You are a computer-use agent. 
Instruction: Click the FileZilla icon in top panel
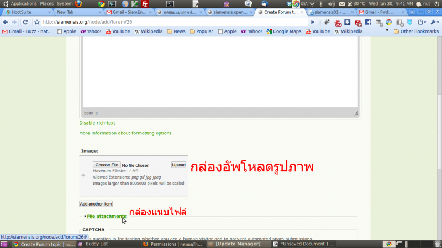click(145, 3)
